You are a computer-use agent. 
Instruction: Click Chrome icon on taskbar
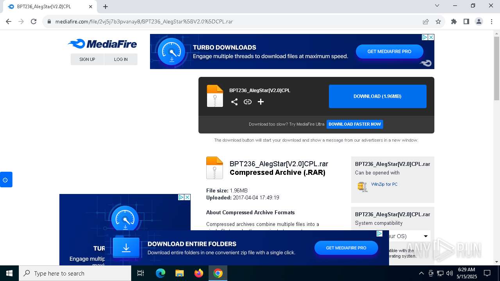pyautogui.click(x=218, y=273)
